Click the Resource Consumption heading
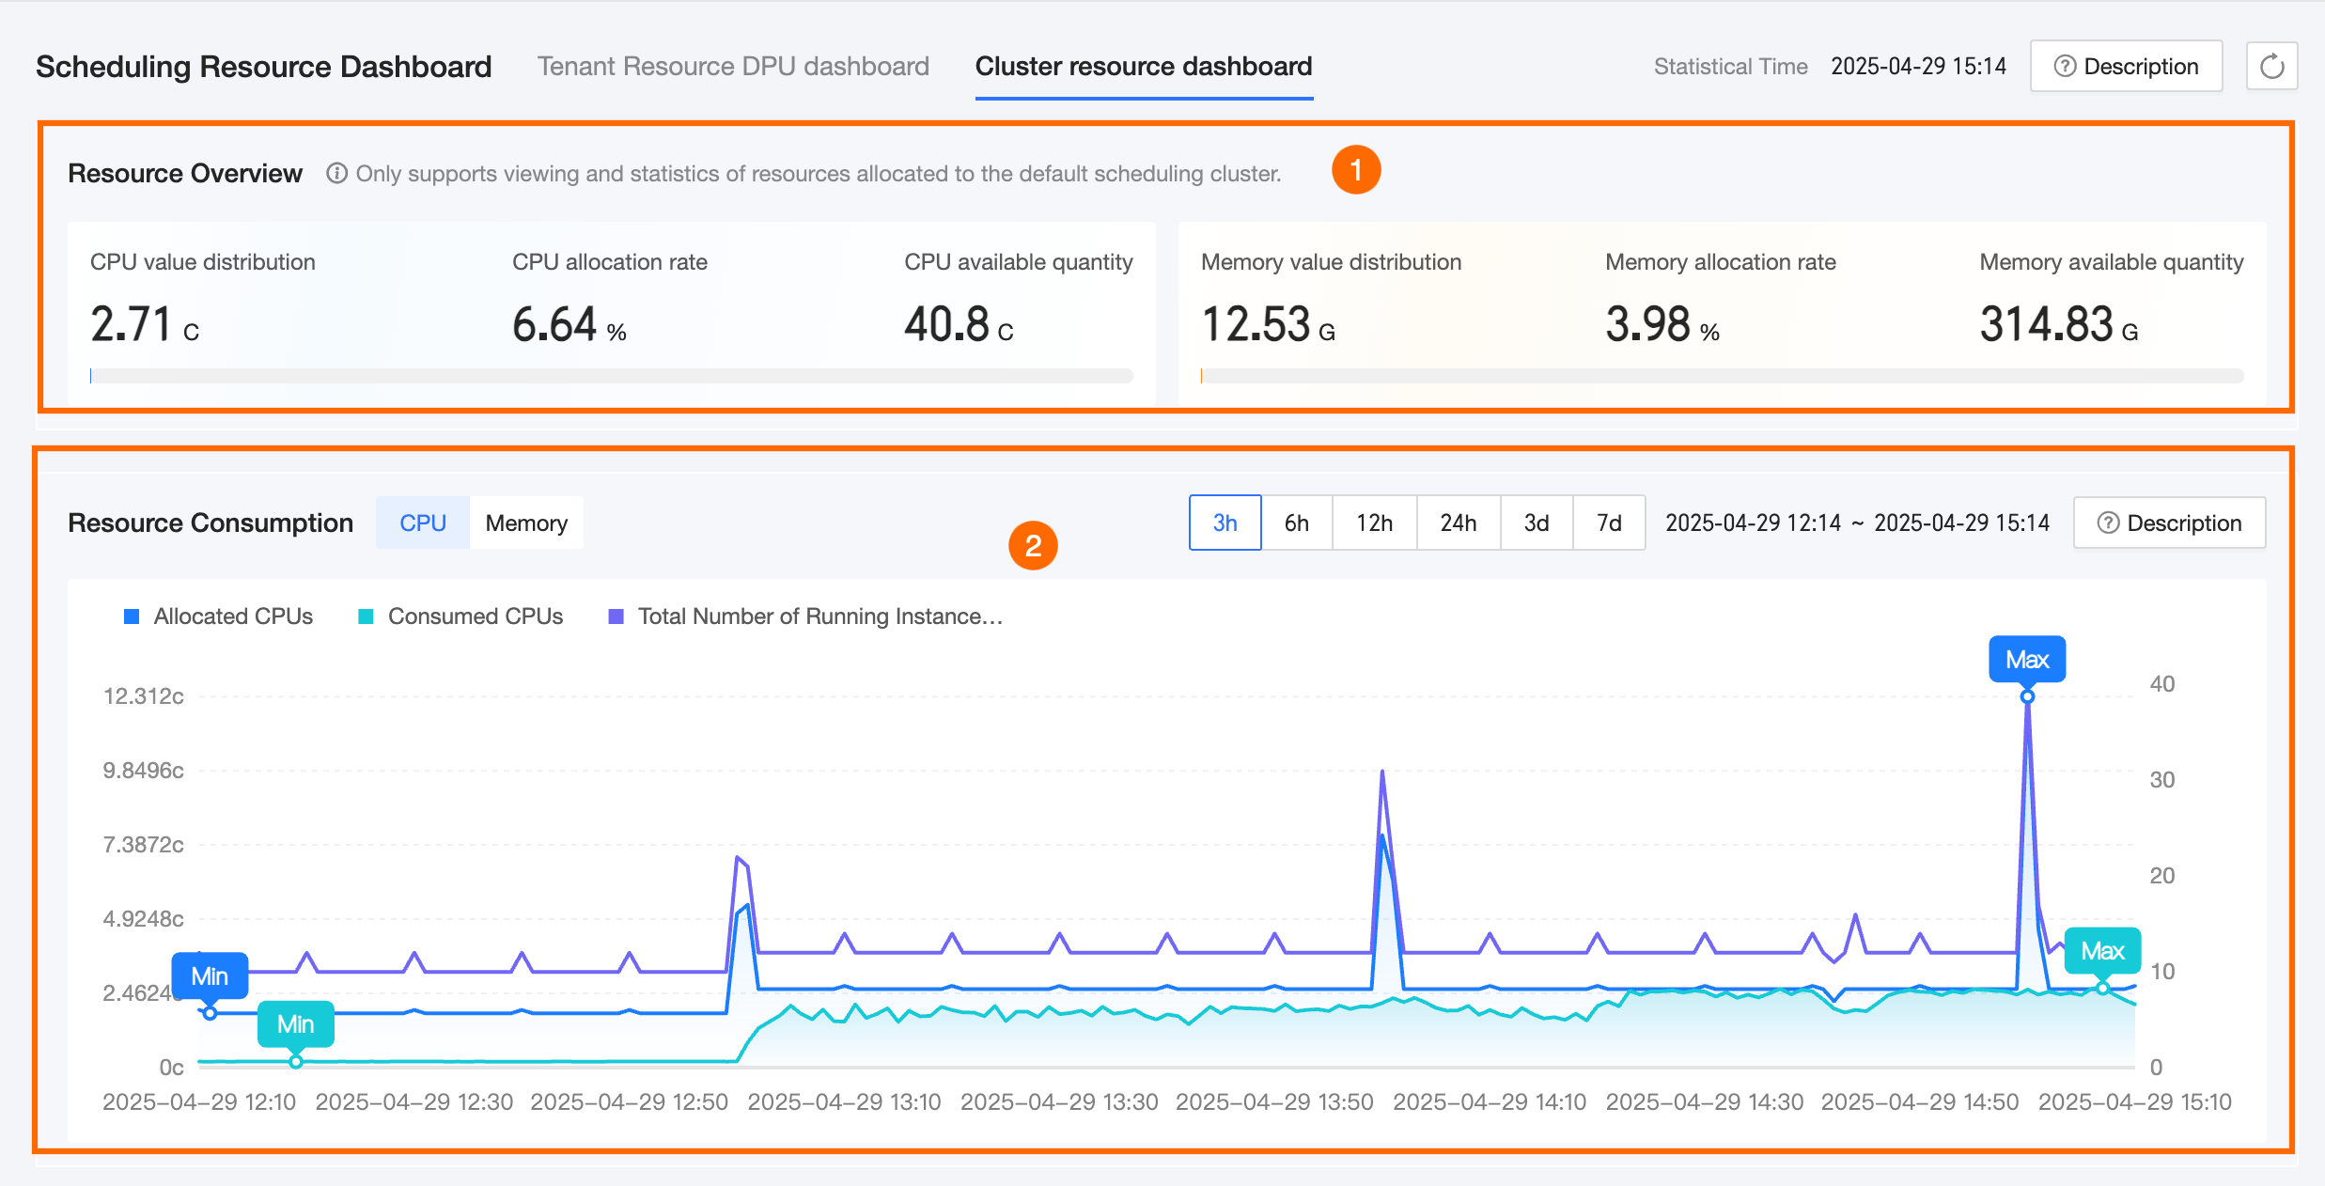The width and height of the screenshot is (2325, 1186). click(211, 523)
